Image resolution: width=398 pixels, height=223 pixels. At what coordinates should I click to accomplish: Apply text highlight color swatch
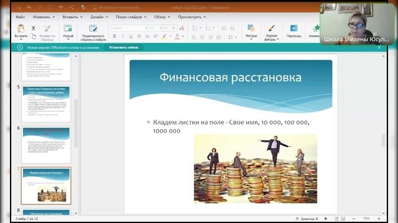[164, 37]
